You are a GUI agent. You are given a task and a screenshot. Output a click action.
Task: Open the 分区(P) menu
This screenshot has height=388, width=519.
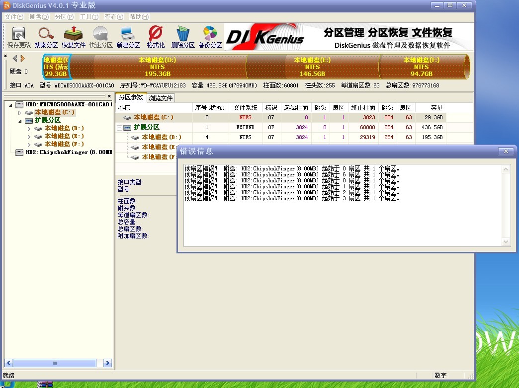coord(64,17)
